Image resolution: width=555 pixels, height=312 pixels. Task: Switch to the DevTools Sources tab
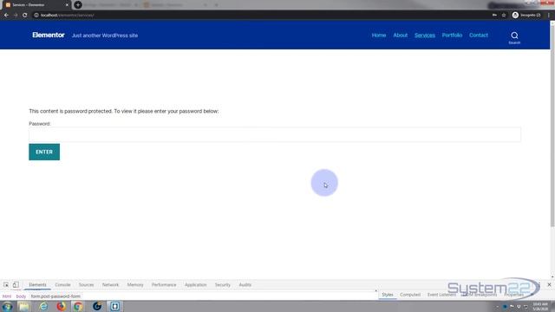[87, 285]
